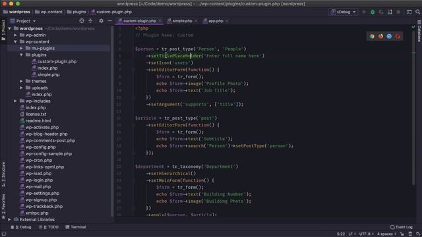
Task: Expand the mu-plugins folder
Action: (21, 48)
